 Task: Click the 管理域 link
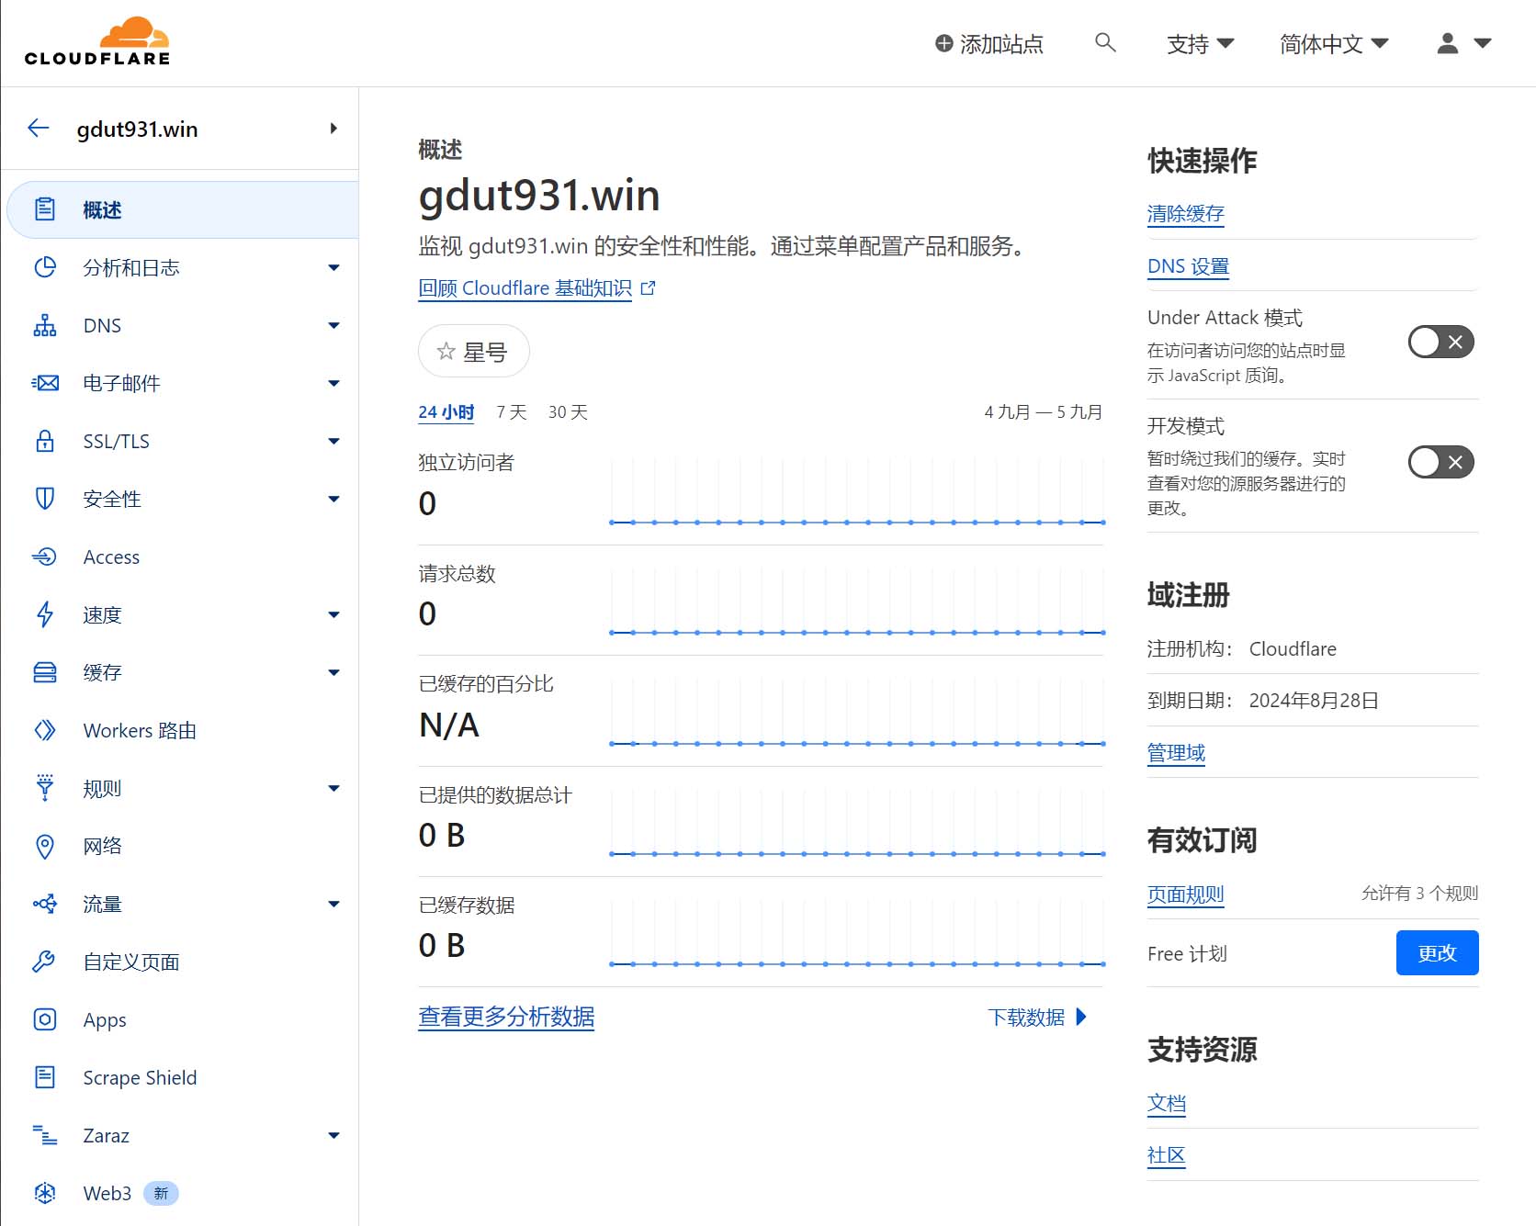click(1176, 753)
